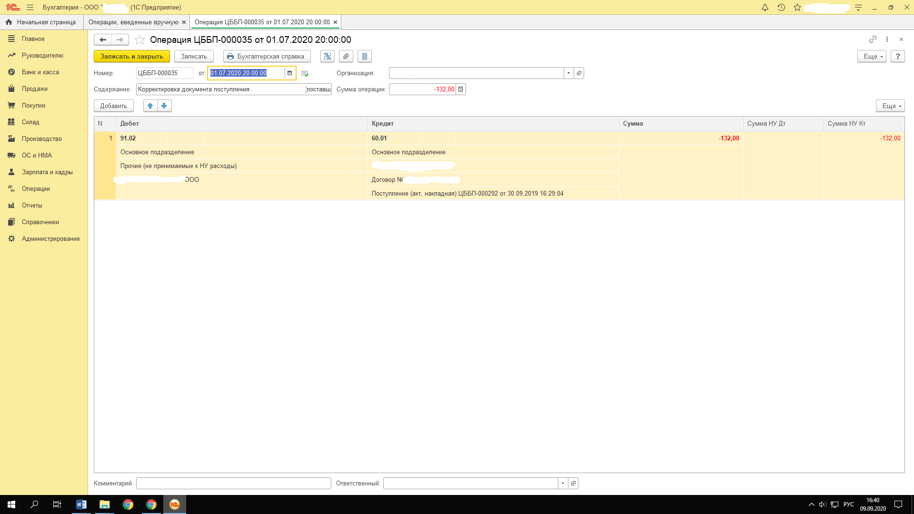The image size is (914, 514).
Task: Open the calendar picker for the date field
Action: pos(289,73)
